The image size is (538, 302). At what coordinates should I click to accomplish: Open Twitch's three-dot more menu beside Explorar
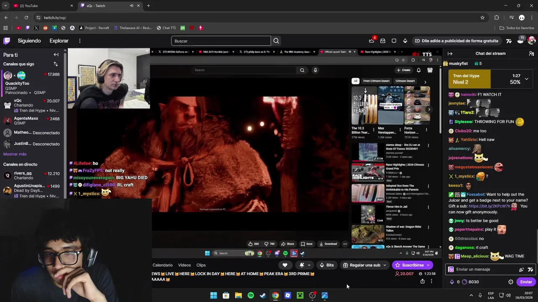(79, 41)
